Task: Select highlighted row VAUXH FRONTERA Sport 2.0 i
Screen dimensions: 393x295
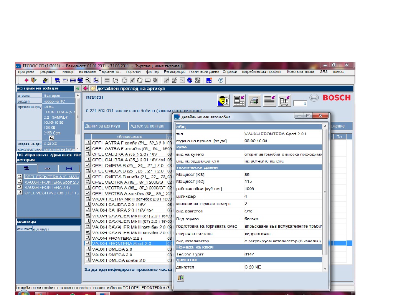Action: point(129,243)
